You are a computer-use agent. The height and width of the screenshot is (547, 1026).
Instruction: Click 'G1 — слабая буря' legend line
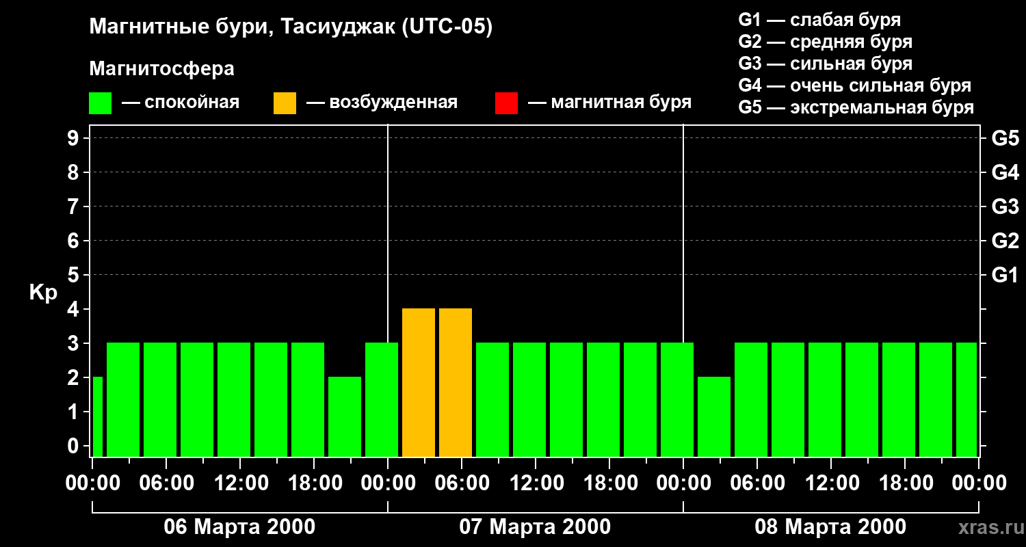(819, 20)
